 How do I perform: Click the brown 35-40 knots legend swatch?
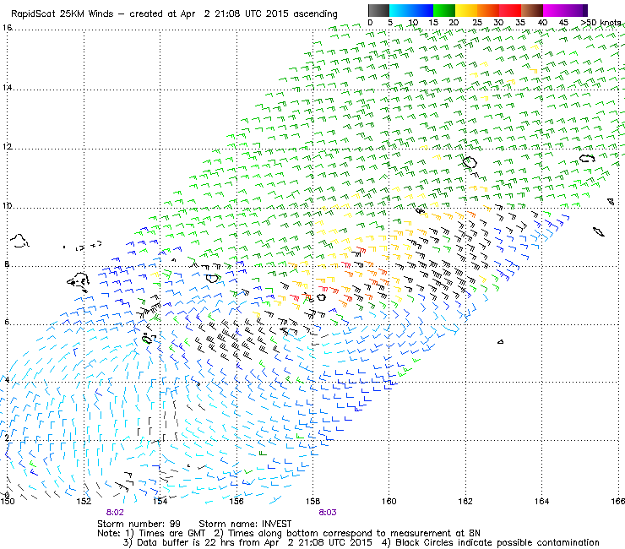click(x=531, y=10)
